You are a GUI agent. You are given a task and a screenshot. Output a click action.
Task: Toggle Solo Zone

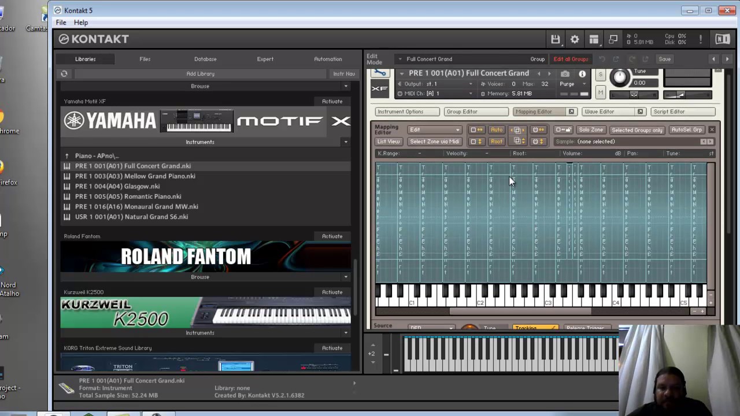click(x=591, y=130)
